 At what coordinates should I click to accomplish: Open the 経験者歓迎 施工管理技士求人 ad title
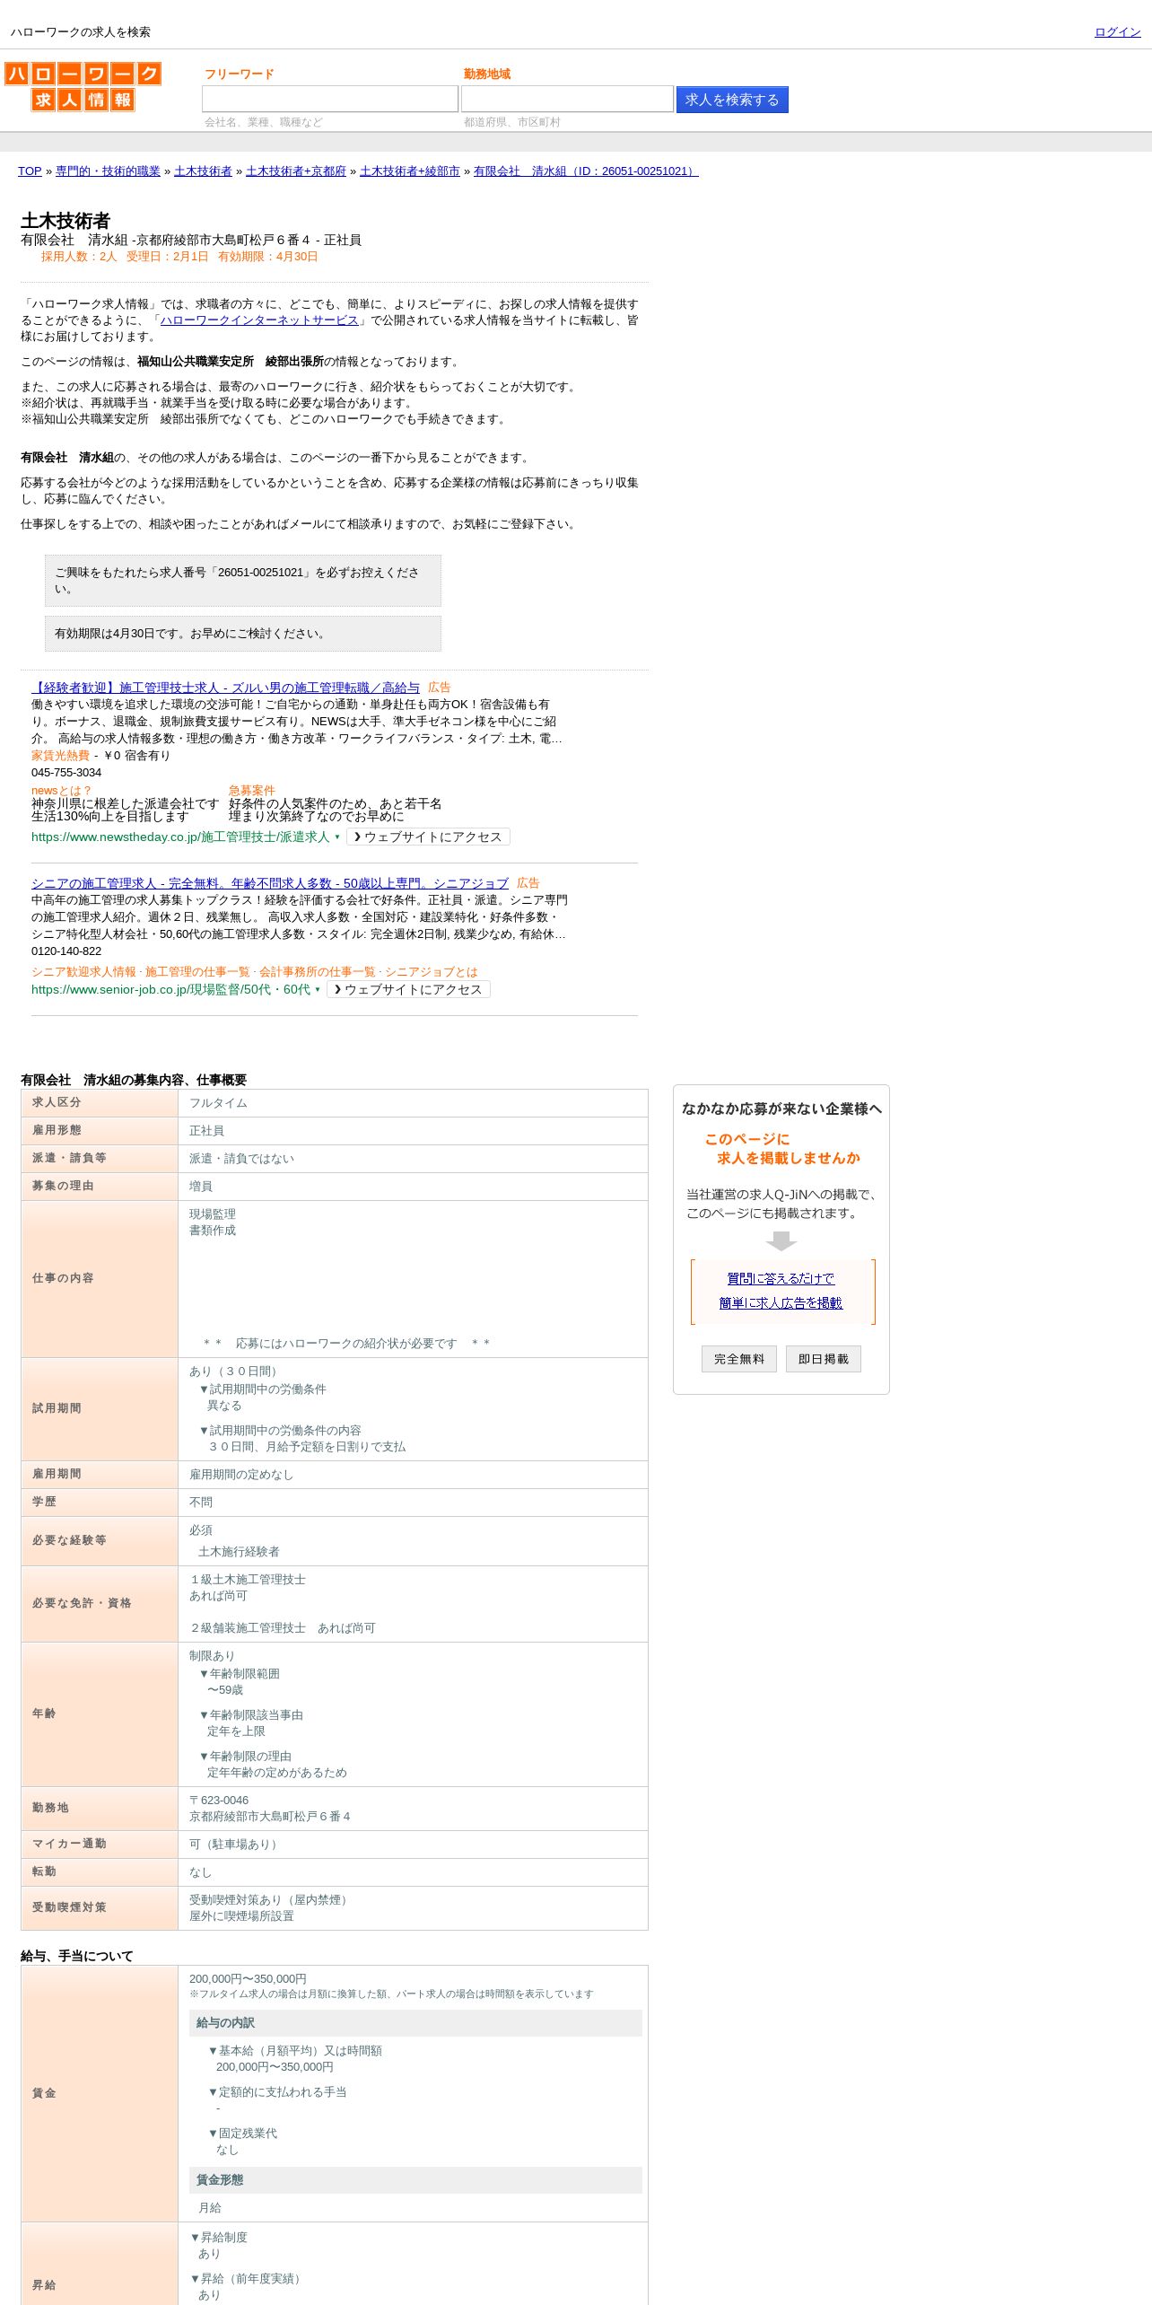(x=225, y=688)
